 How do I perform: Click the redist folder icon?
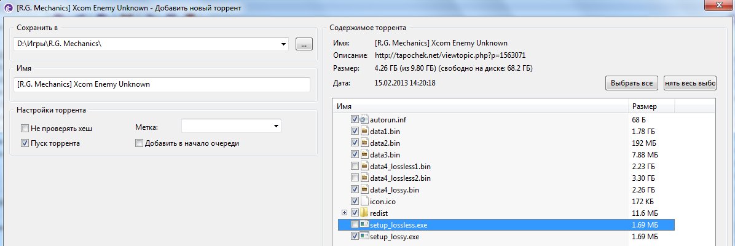tap(364, 213)
